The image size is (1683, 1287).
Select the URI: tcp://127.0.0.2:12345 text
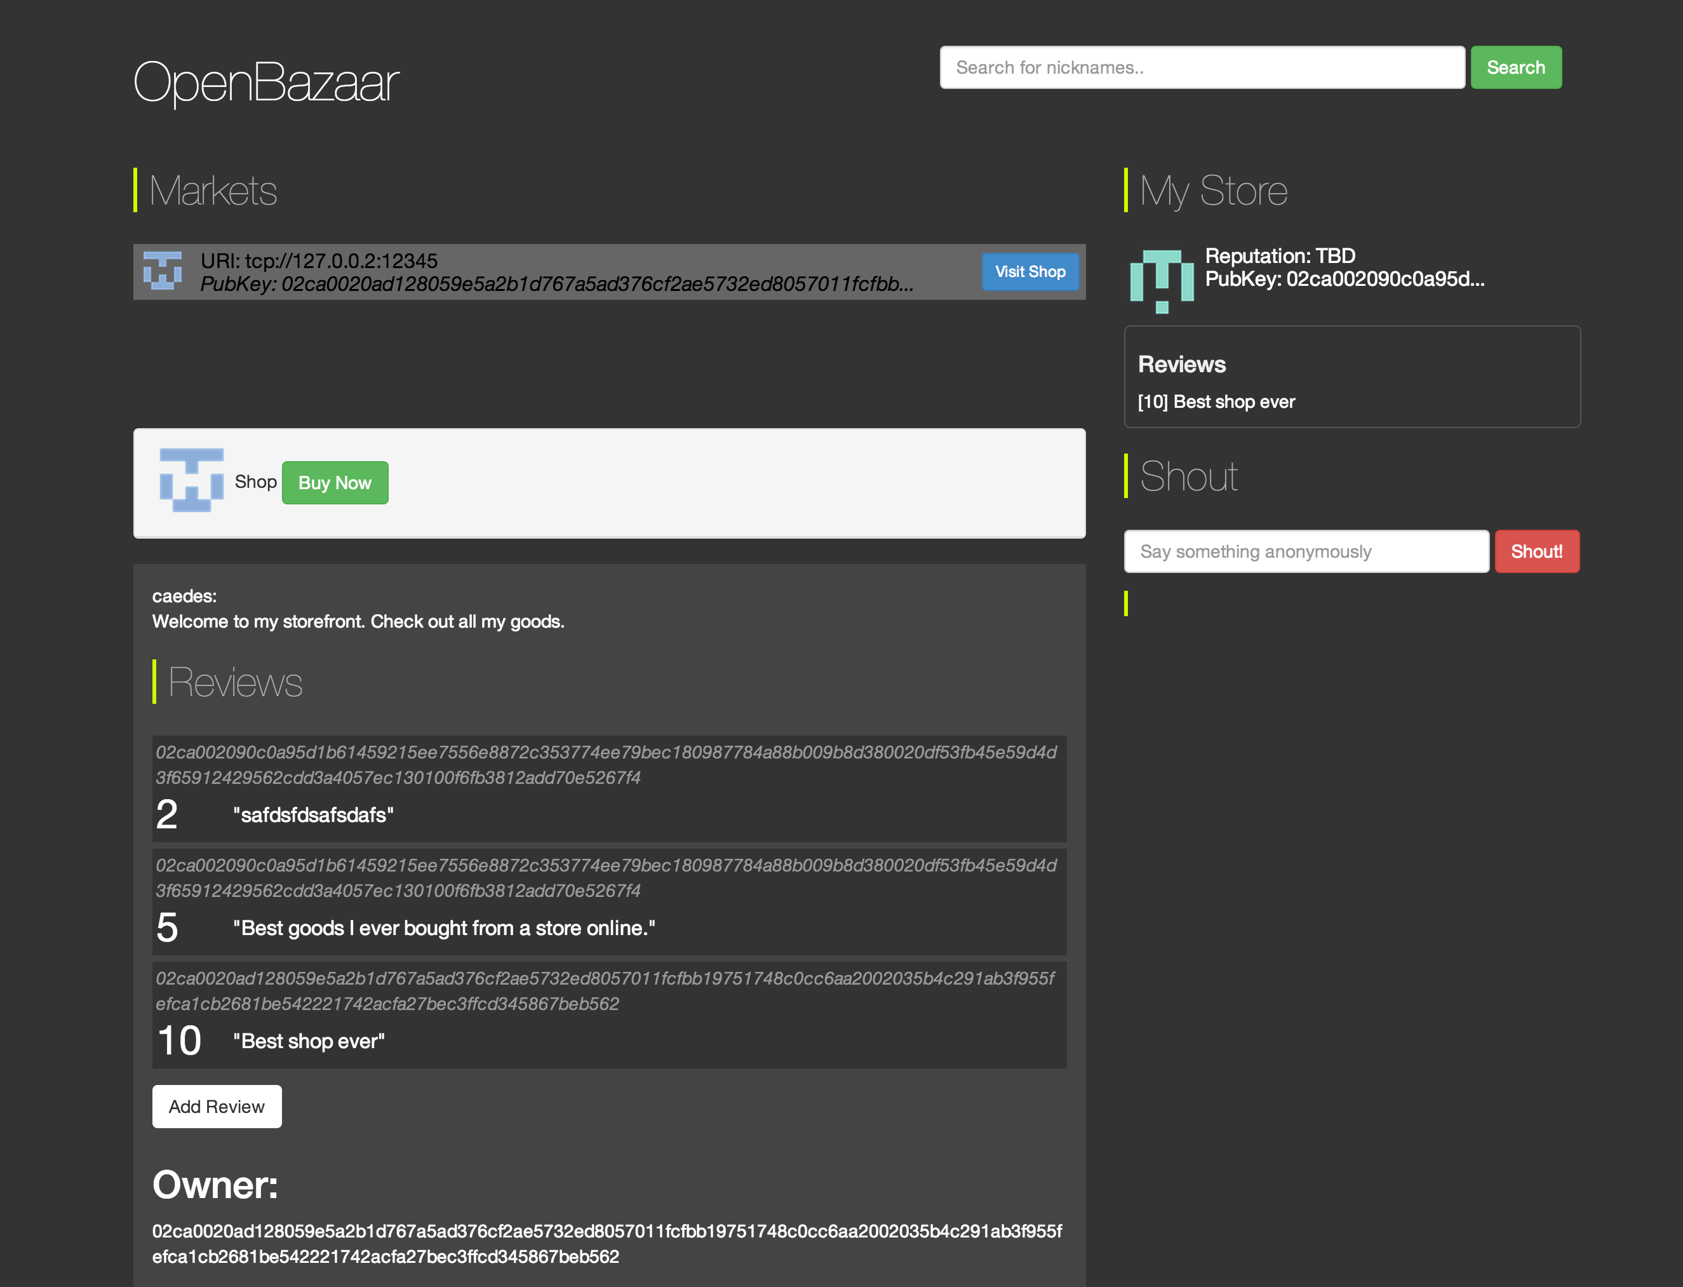[319, 260]
